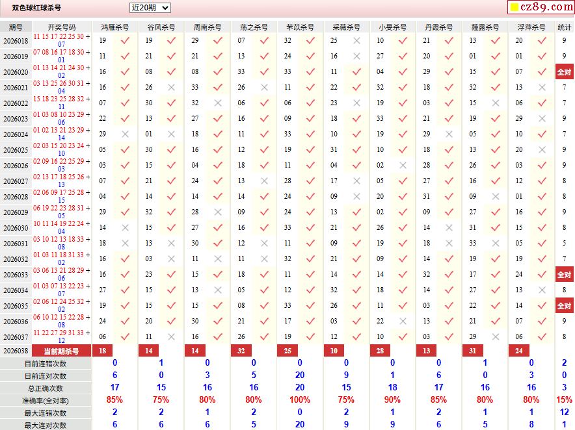Click the cross mark for 浮萍杀号 in row 2026034
The height and width of the screenshot is (430, 575).
pos(542,290)
